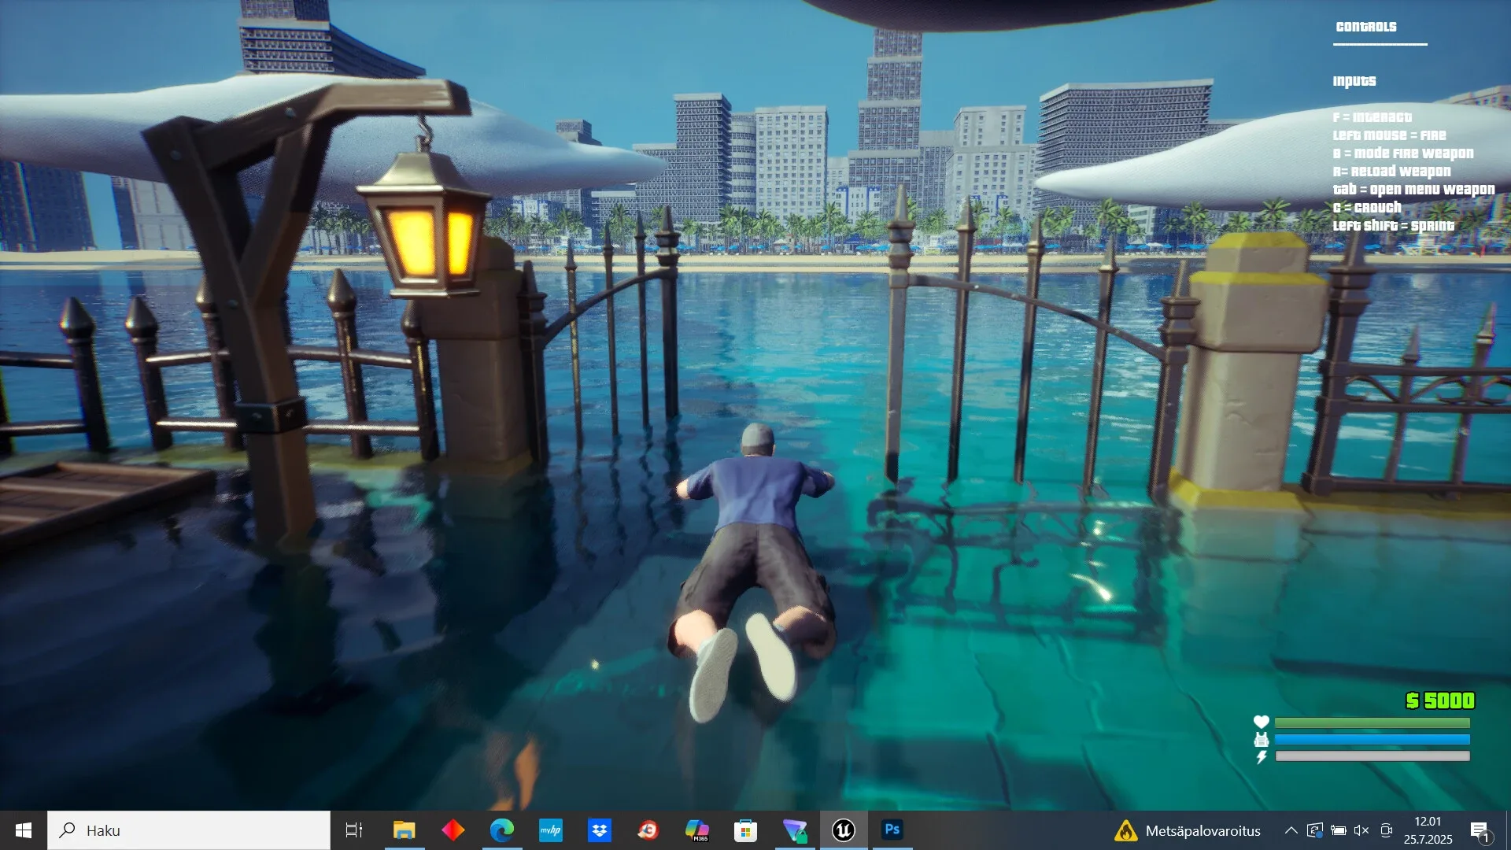
Task: Open Photoshop from the taskbar
Action: 892,830
